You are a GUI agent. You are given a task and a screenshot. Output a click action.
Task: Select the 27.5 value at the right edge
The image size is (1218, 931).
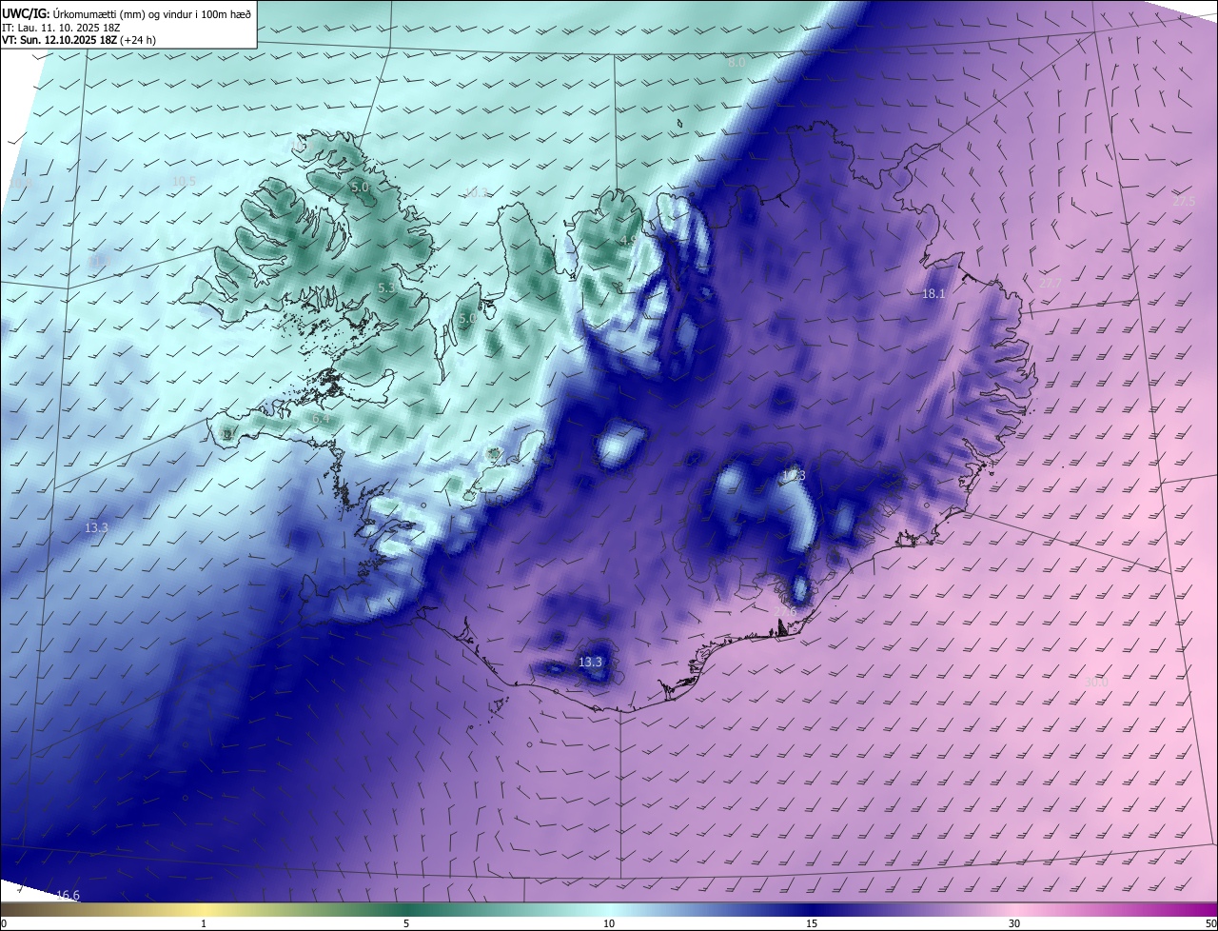click(x=1184, y=202)
